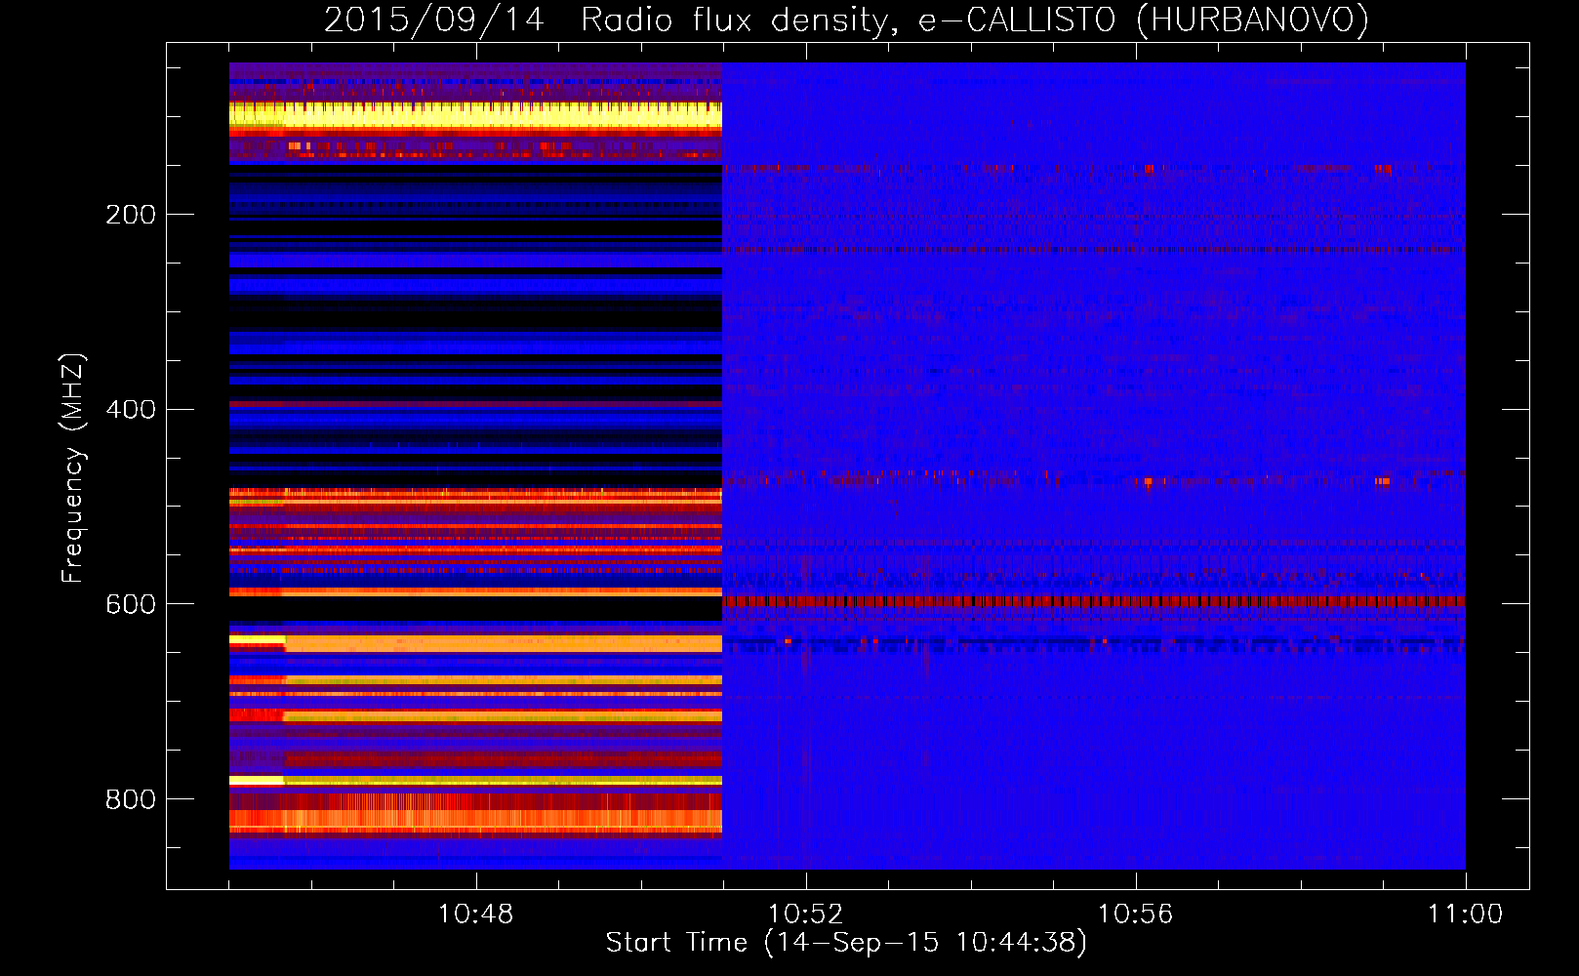Image resolution: width=1579 pixels, height=976 pixels.
Task: Click the 11:00 time tick label
Action: 1465,915
